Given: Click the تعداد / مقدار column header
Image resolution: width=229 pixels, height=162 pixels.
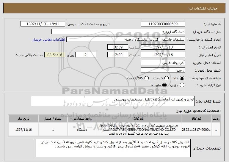Looking at the screenshot, I should point(53,119).
